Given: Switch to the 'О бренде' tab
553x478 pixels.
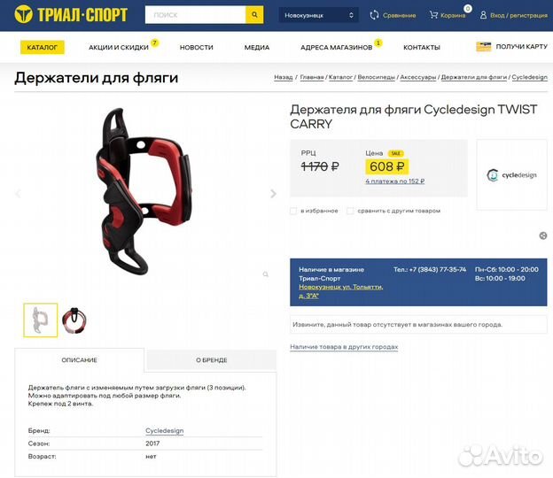Looking at the screenshot, I should click(x=211, y=360).
